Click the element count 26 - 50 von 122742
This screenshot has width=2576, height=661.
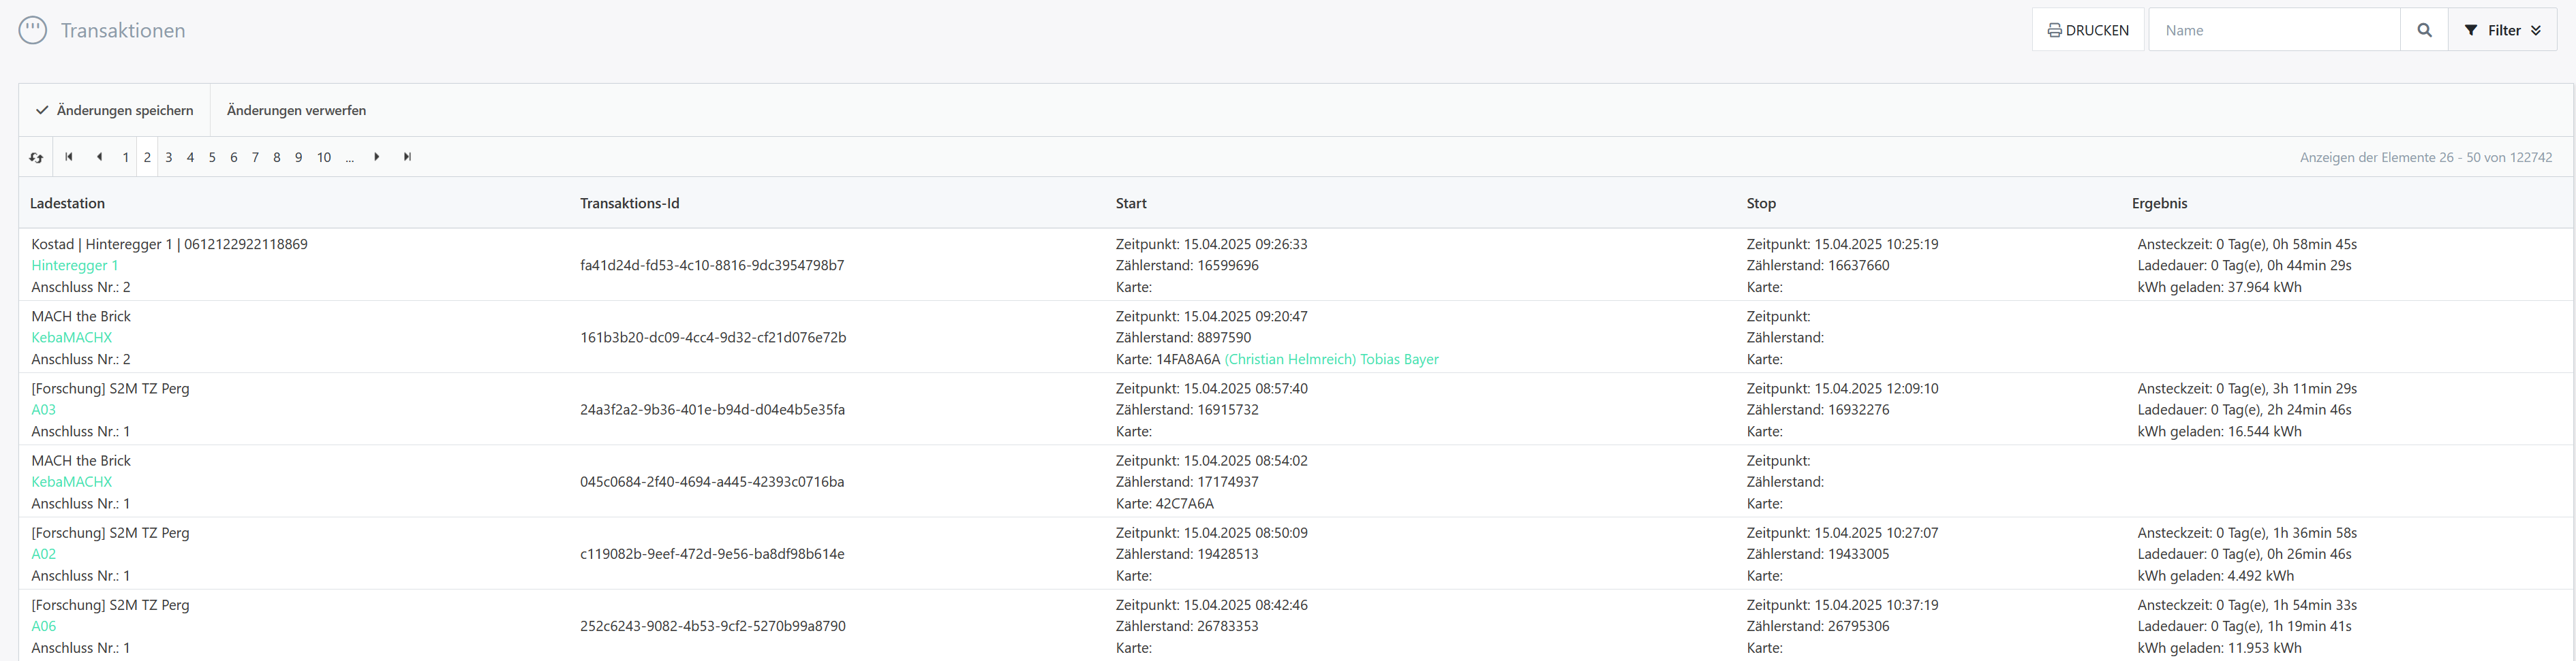click(x=2425, y=158)
